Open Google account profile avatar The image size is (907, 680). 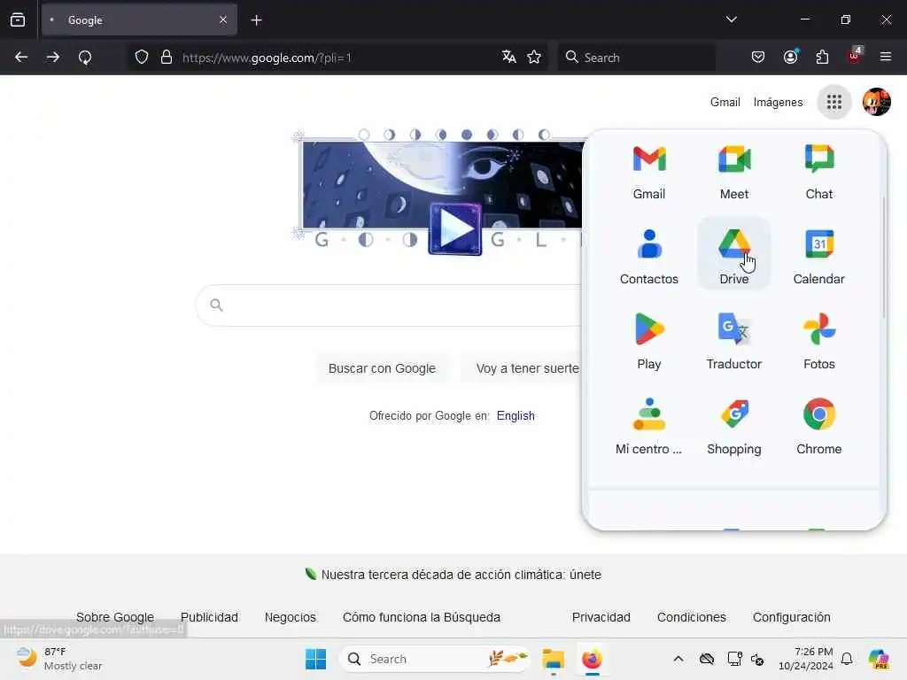click(876, 103)
